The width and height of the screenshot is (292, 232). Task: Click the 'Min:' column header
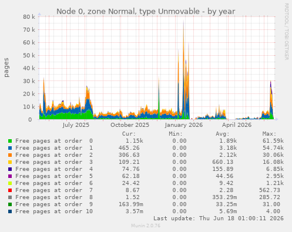pyautogui.click(x=176, y=134)
